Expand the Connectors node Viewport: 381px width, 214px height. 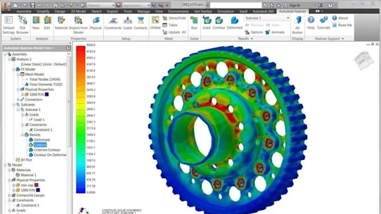click(18, 99)
